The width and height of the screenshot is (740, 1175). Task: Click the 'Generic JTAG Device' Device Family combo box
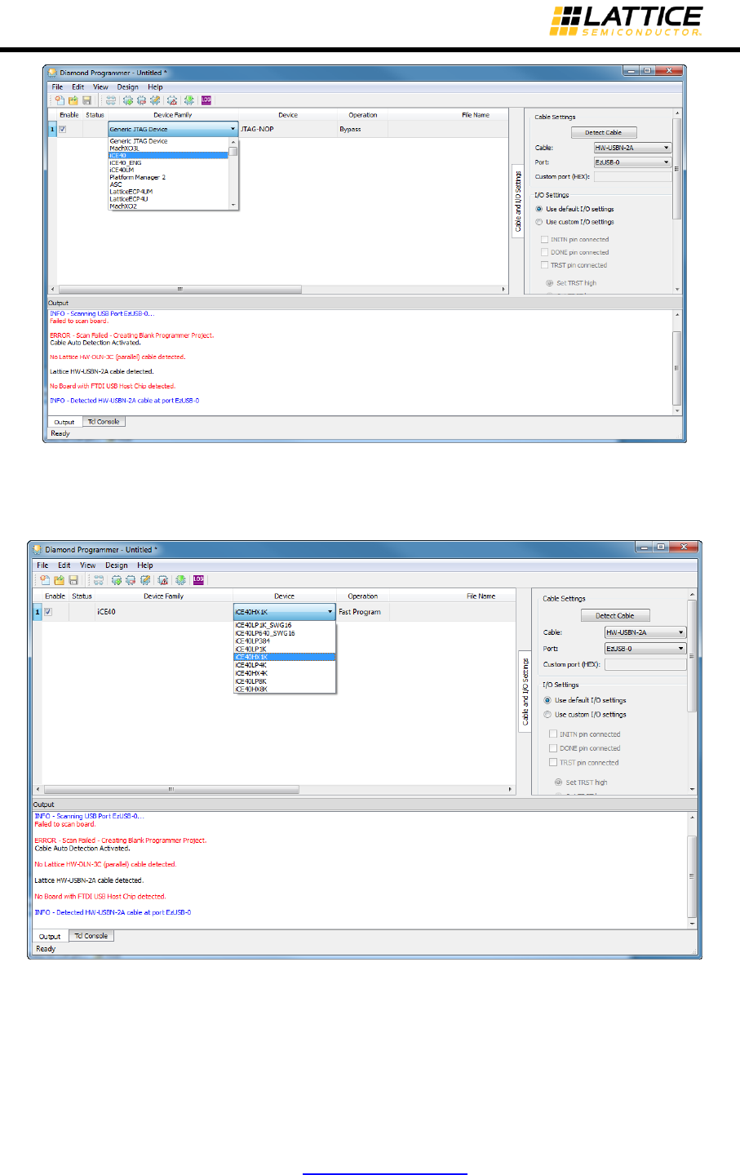(x=173, y=129)
